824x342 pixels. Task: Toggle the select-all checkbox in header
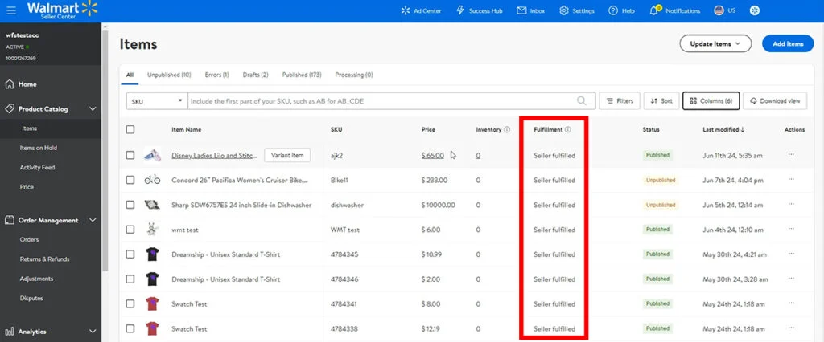[x=130, y=129]
